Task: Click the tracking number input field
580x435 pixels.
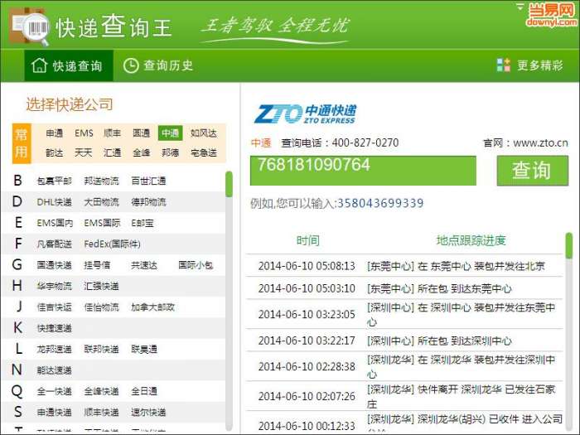Action: click(363, 171)
